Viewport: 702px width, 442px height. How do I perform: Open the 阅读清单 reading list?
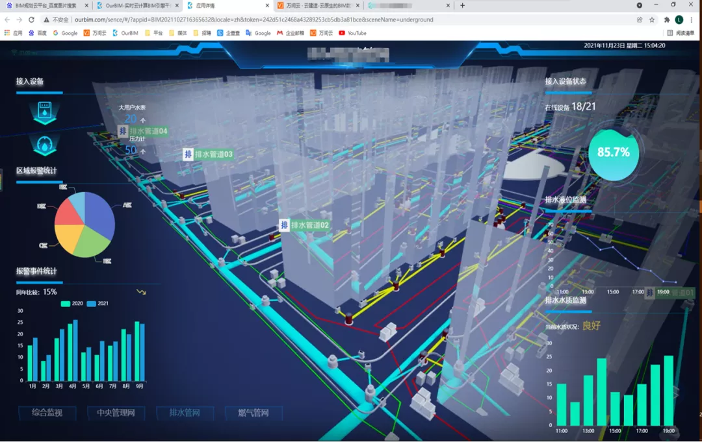pyautogui.click(x=681, y=33)
